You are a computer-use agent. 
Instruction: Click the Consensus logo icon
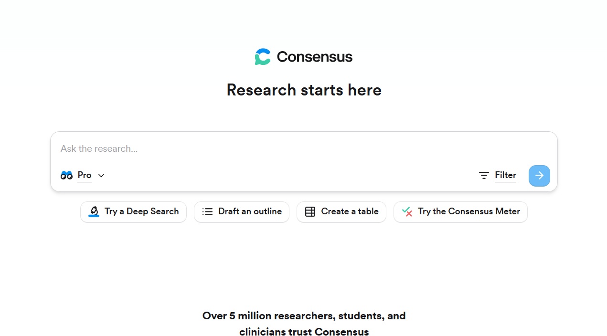tap(263, 57)
